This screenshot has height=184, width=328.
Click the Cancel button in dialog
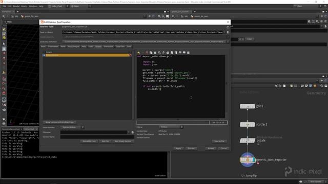(223, 148)
